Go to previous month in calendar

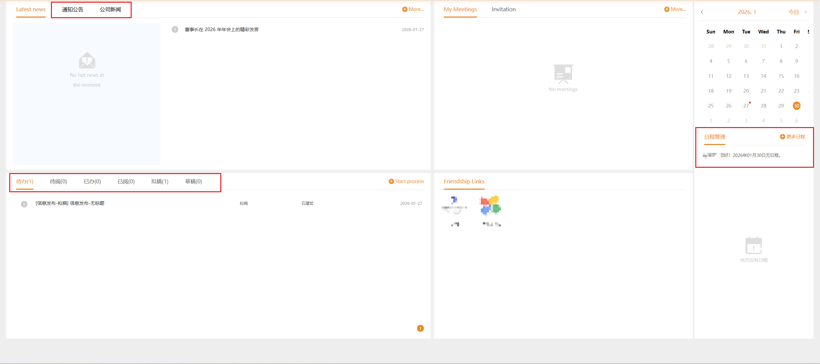coord(702,12)
